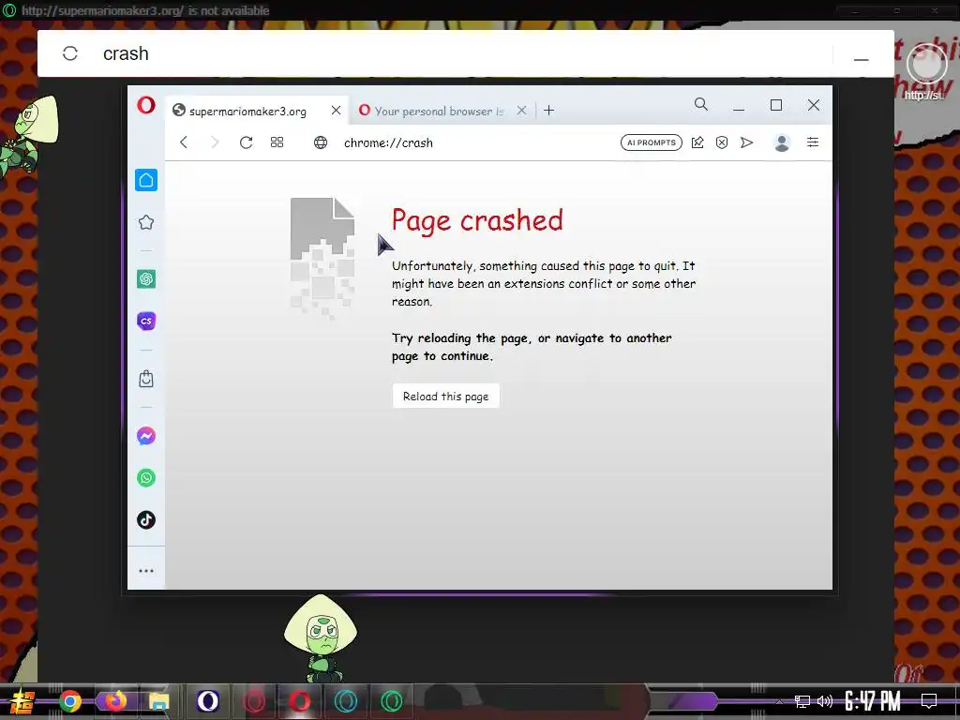Open the volume control in tray
Screen dimensions: 960x720
coord(825,701)
